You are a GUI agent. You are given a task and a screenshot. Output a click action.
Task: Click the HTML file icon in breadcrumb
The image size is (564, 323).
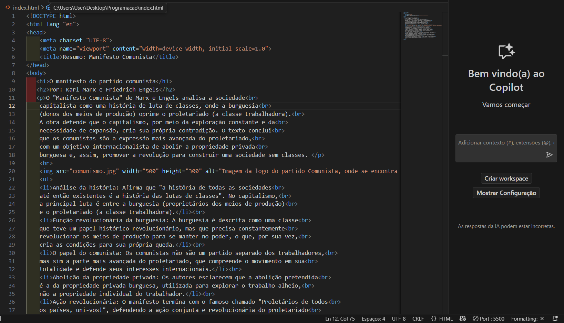tap(8, 8)
